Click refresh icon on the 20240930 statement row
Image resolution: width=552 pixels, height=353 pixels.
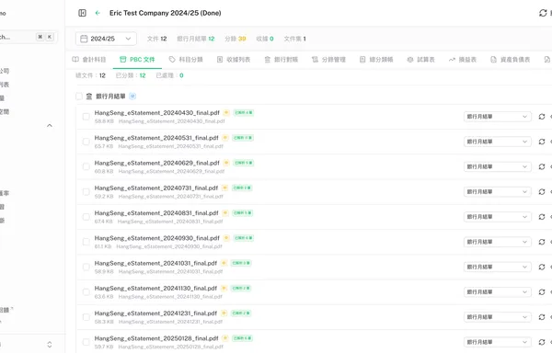542,242
